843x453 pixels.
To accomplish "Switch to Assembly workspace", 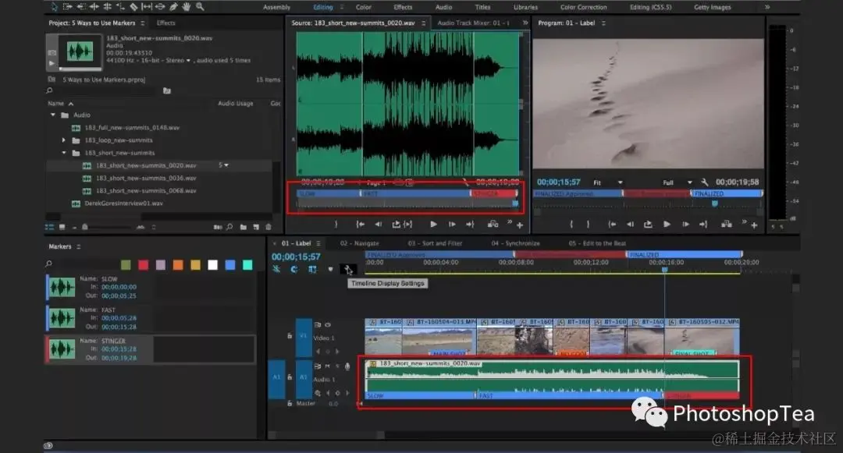I will [277, 8].
